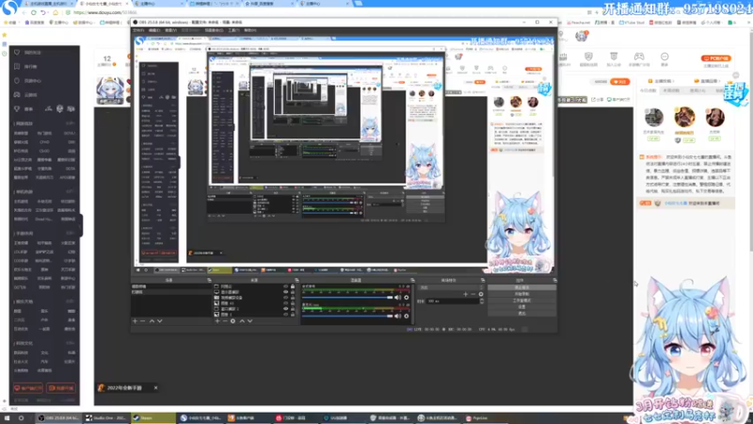Move source up arrow in OBS Sources panel
Viewport: 753px width, 424px height.
tap(242, 320)
